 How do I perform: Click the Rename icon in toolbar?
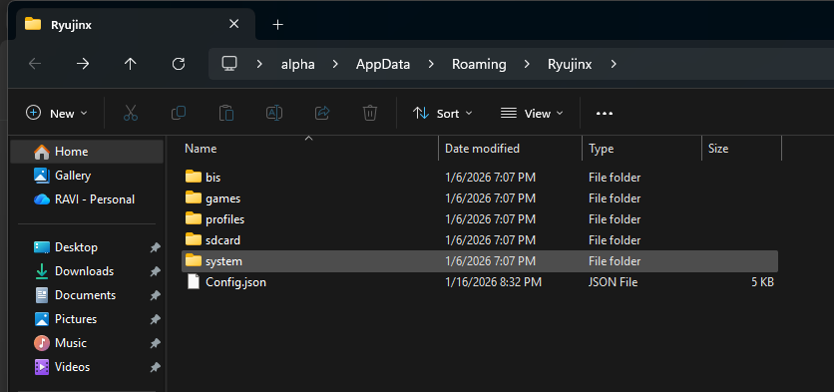pos(274,113)
